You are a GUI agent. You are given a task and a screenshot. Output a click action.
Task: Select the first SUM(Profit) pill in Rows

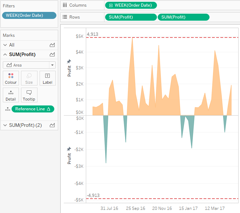pyautogui.click(x=131, y=17)
